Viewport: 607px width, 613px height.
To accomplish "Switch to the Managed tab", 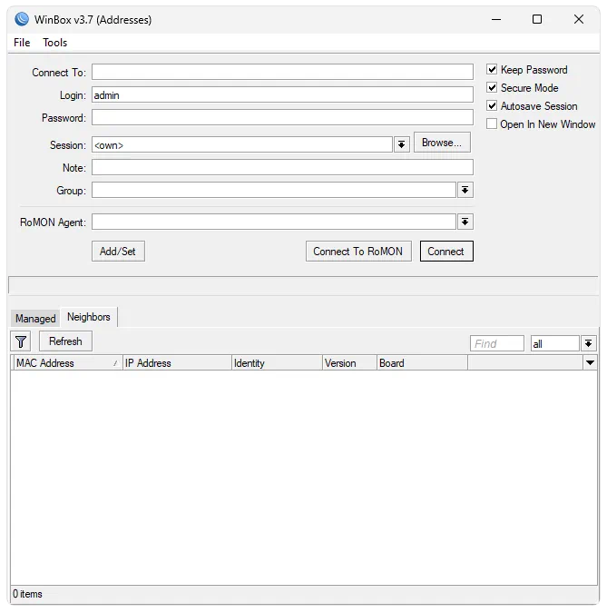I will point(35,318).
